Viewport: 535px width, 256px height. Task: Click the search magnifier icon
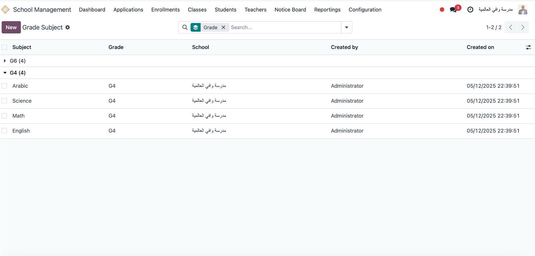point(185,27)
